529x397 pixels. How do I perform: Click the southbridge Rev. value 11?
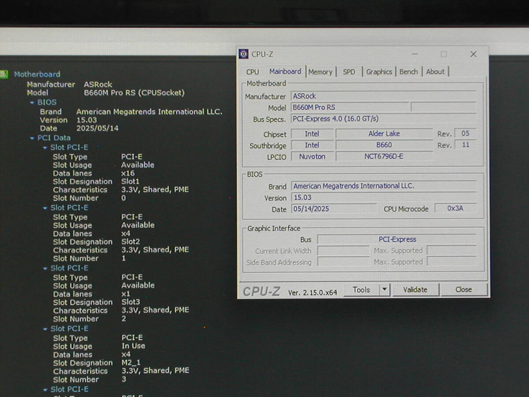coord(466,145)
